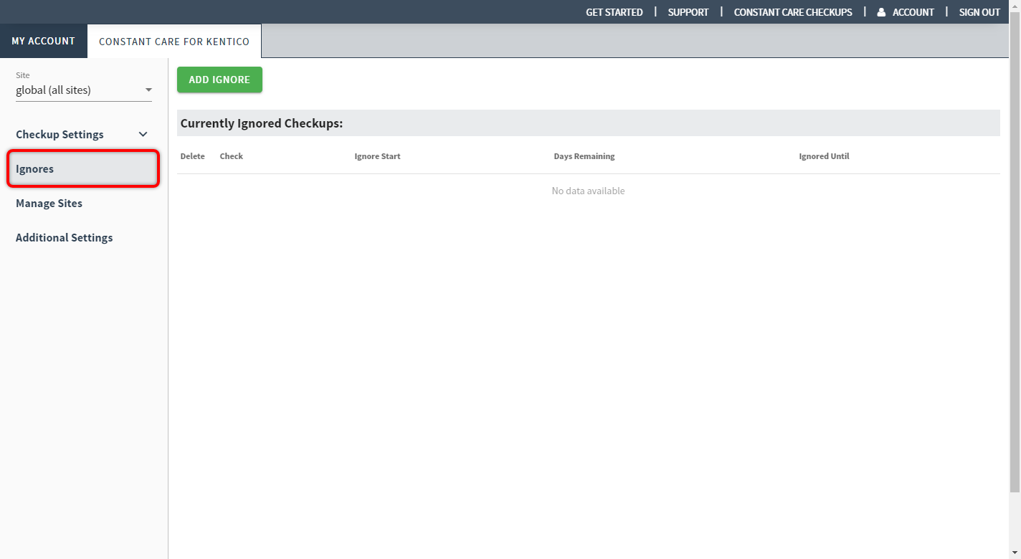Open Manage Sites in the sidebar

click(x=49, y=204)
